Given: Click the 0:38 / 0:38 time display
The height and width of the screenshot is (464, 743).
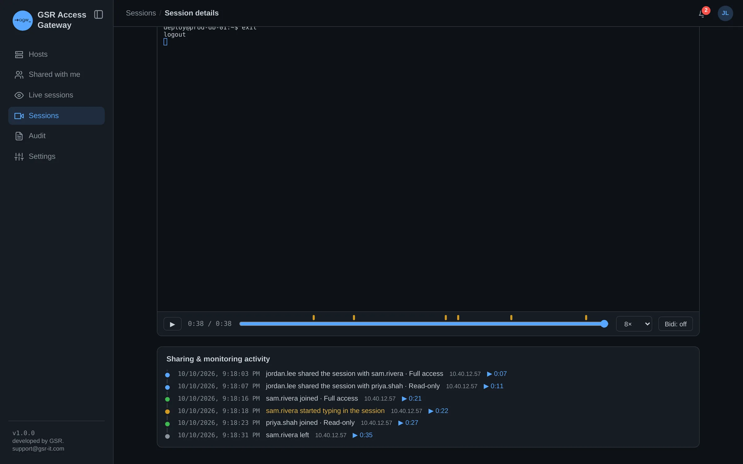Looking at the screenshot, I should coord(210,324).
